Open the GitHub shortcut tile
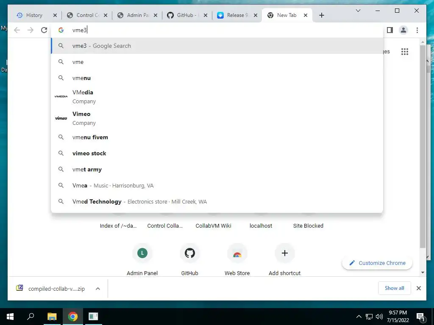Screen dimensions: 434x325 point(189,259)
